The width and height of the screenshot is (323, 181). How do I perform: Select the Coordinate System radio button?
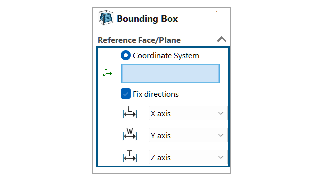126,55
